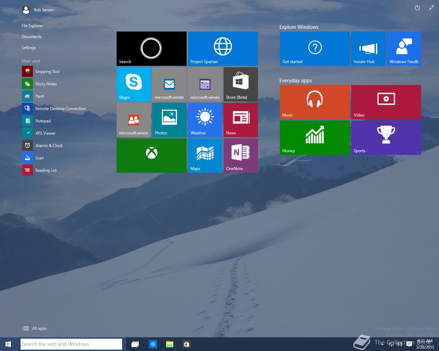Open Notepad from Most used
This screenshot has height=351, width=439.
pyautogui.click(x=36, y=121)
